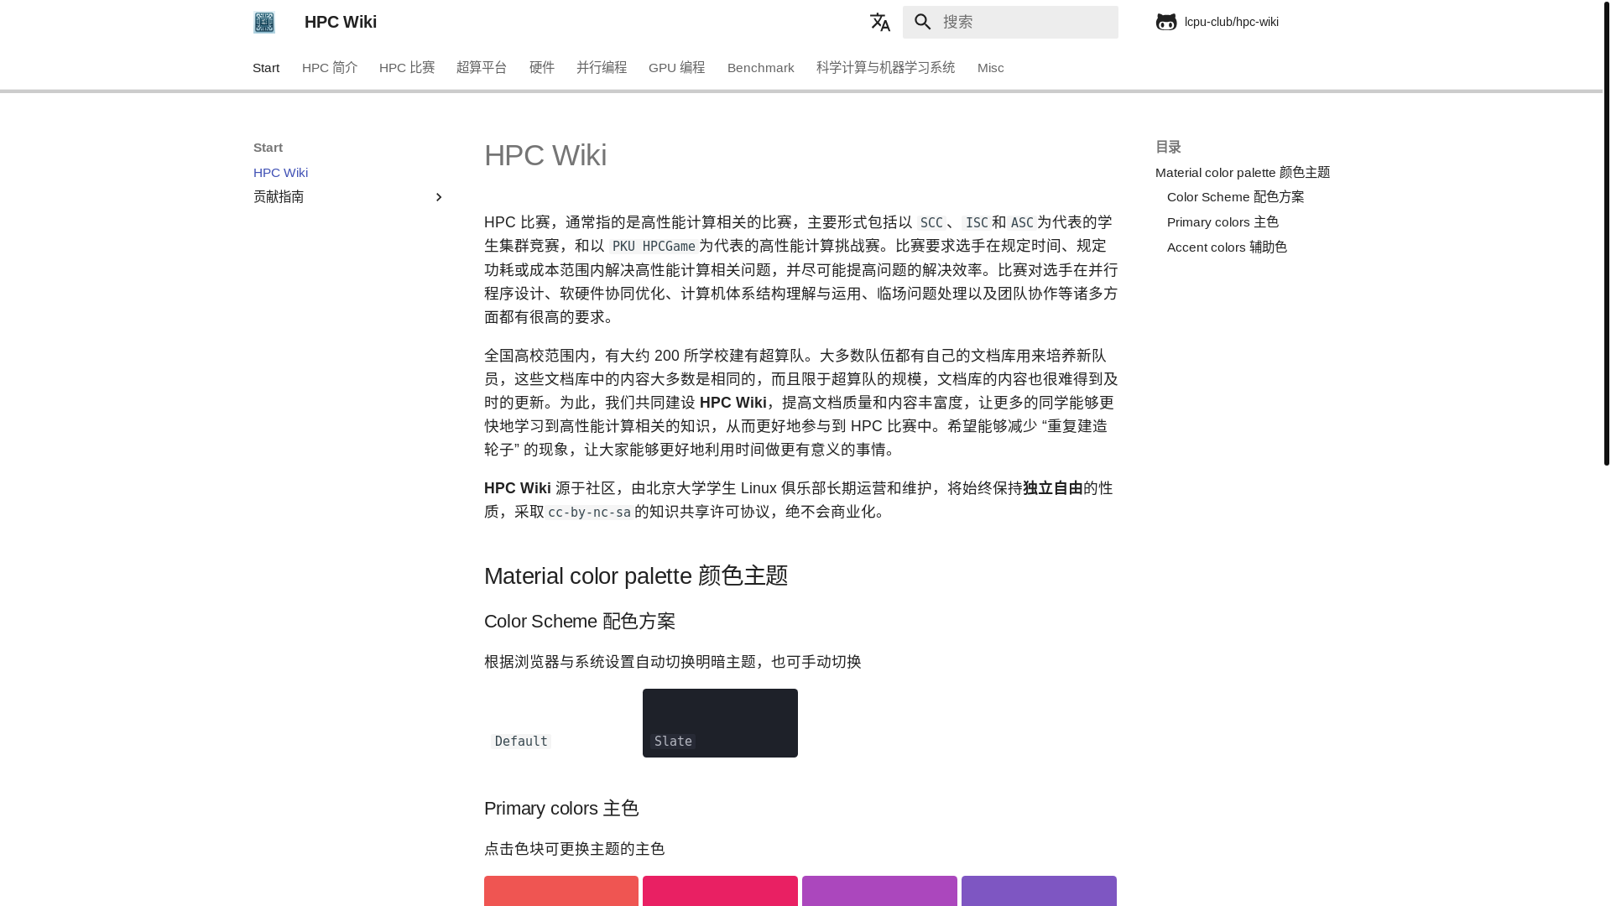
Task: Jump to Color Scheme 配色方案 in contents
Action: point(1236,197)
